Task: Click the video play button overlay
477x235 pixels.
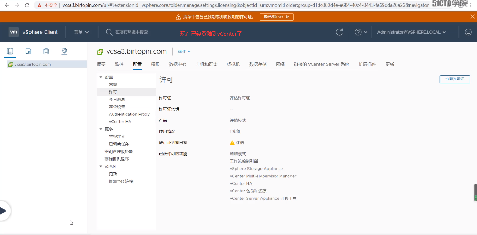Action: pos(3,211)
